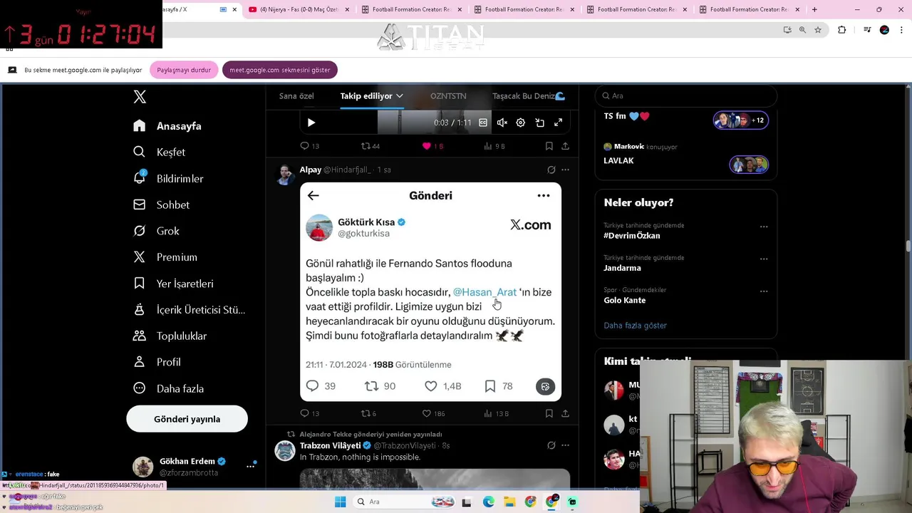Repost the video post with 44 reposts
The width and height of the screenshot is (912, 513).
[x=370, y=146]
